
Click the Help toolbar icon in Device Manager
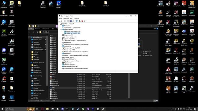click(x=71, y=21)
